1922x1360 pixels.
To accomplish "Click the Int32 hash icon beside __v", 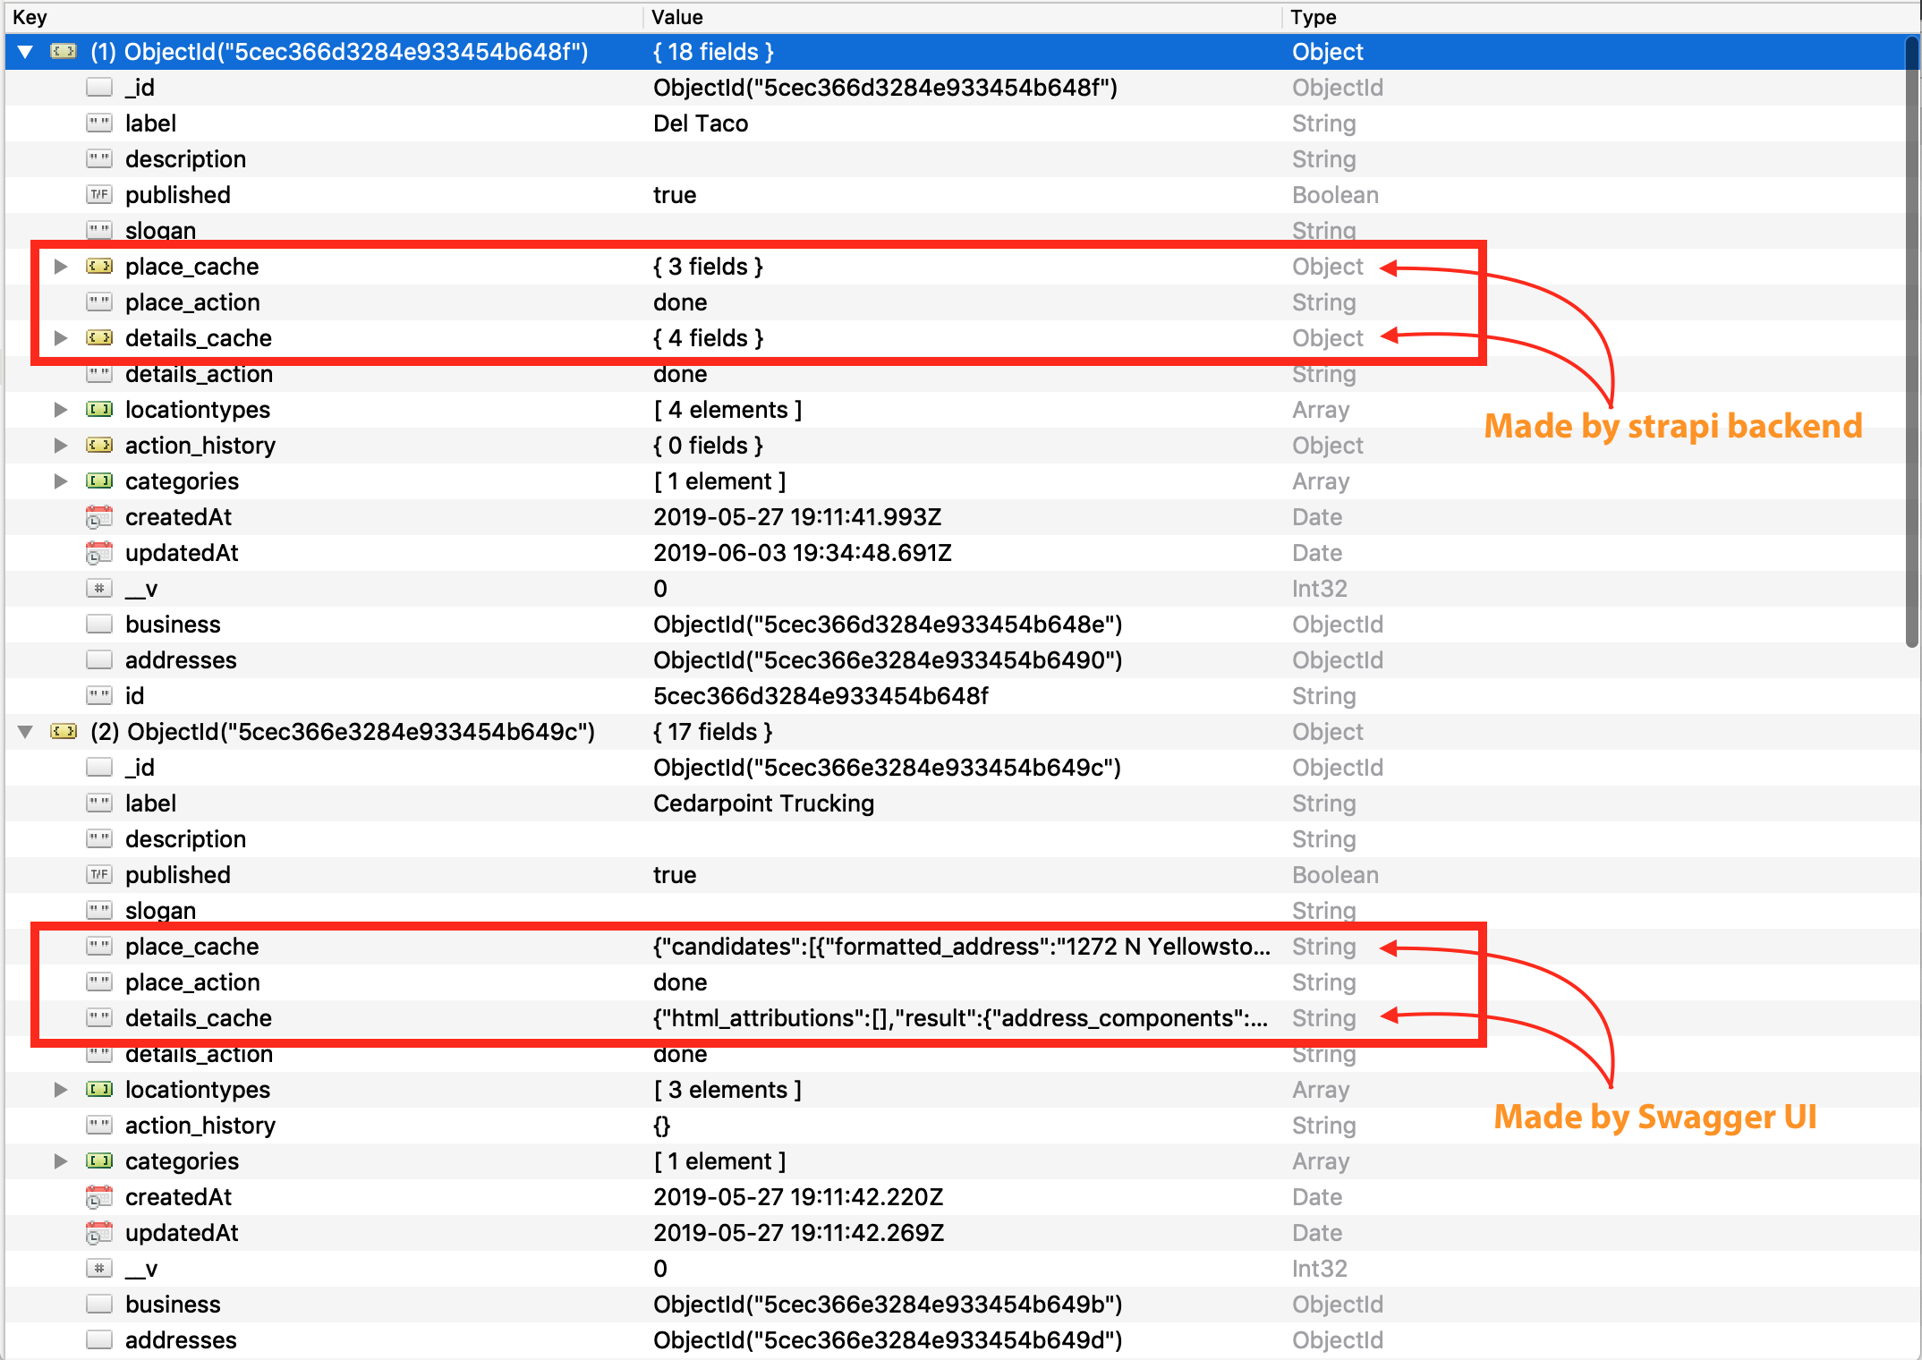I will click(x=98, y=588).
